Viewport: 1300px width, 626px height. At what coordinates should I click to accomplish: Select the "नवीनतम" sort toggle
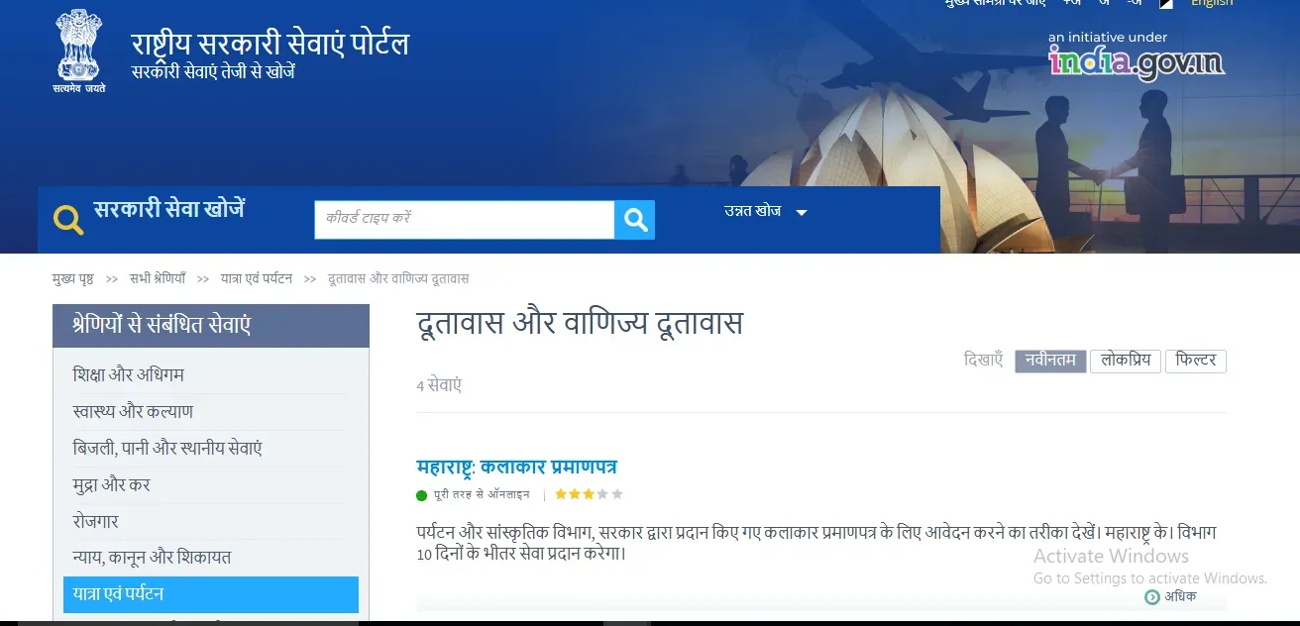tap(1050, 361)
